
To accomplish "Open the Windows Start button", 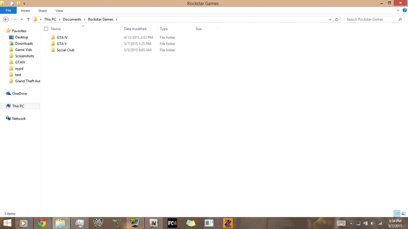I will (x=7, y=223).
